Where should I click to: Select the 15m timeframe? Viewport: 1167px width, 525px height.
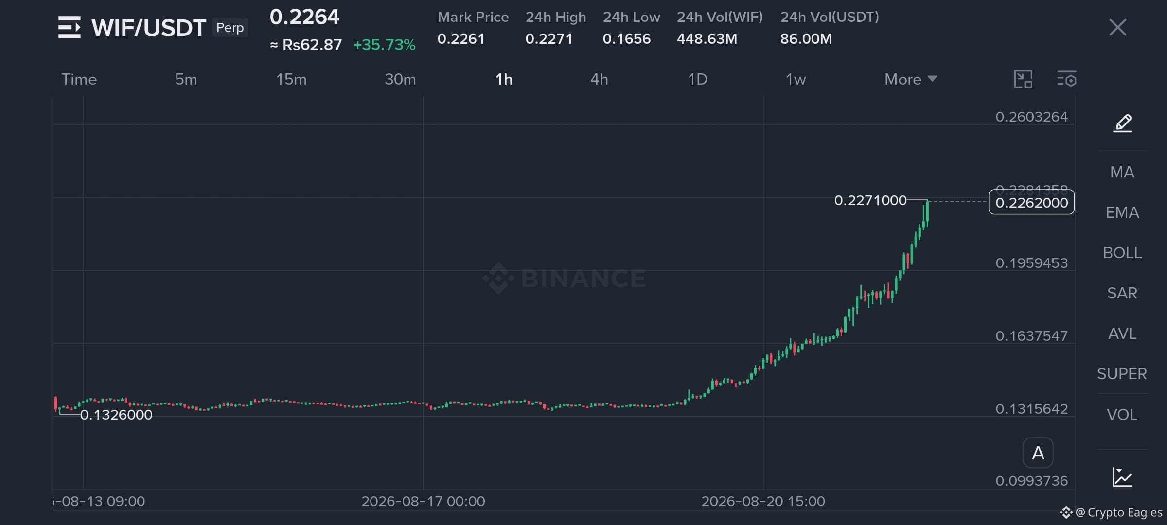(291, 79)
